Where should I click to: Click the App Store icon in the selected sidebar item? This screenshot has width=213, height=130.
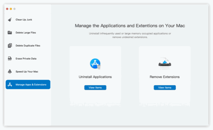click(10, 85)
